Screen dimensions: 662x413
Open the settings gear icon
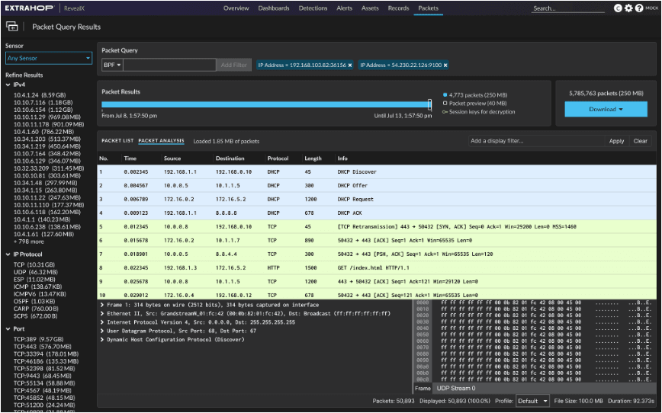(x=628, y=8)
